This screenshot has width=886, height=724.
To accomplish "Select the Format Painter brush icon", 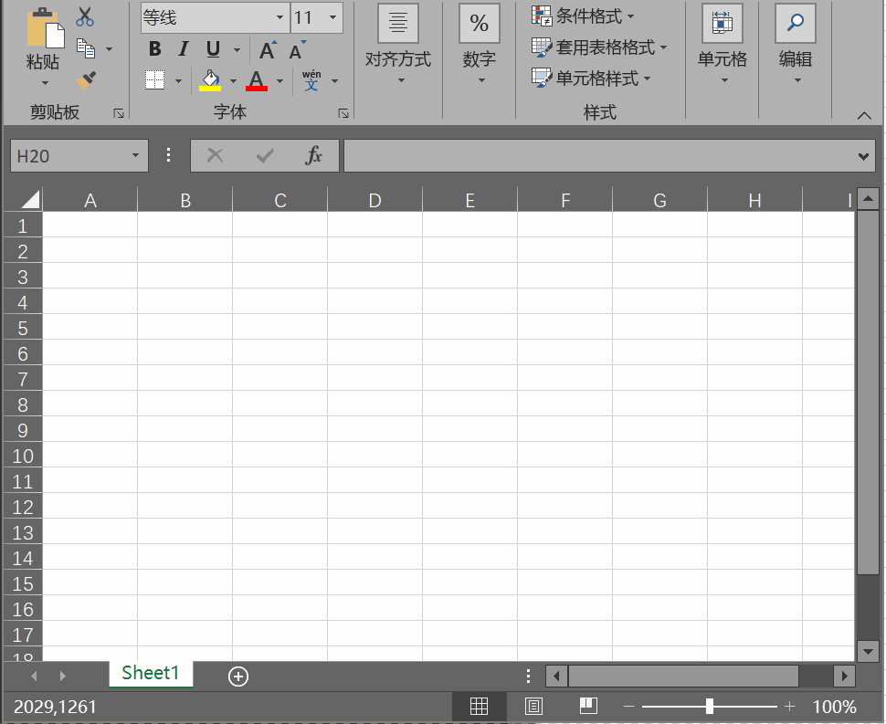I will click(x=86, y=80).
